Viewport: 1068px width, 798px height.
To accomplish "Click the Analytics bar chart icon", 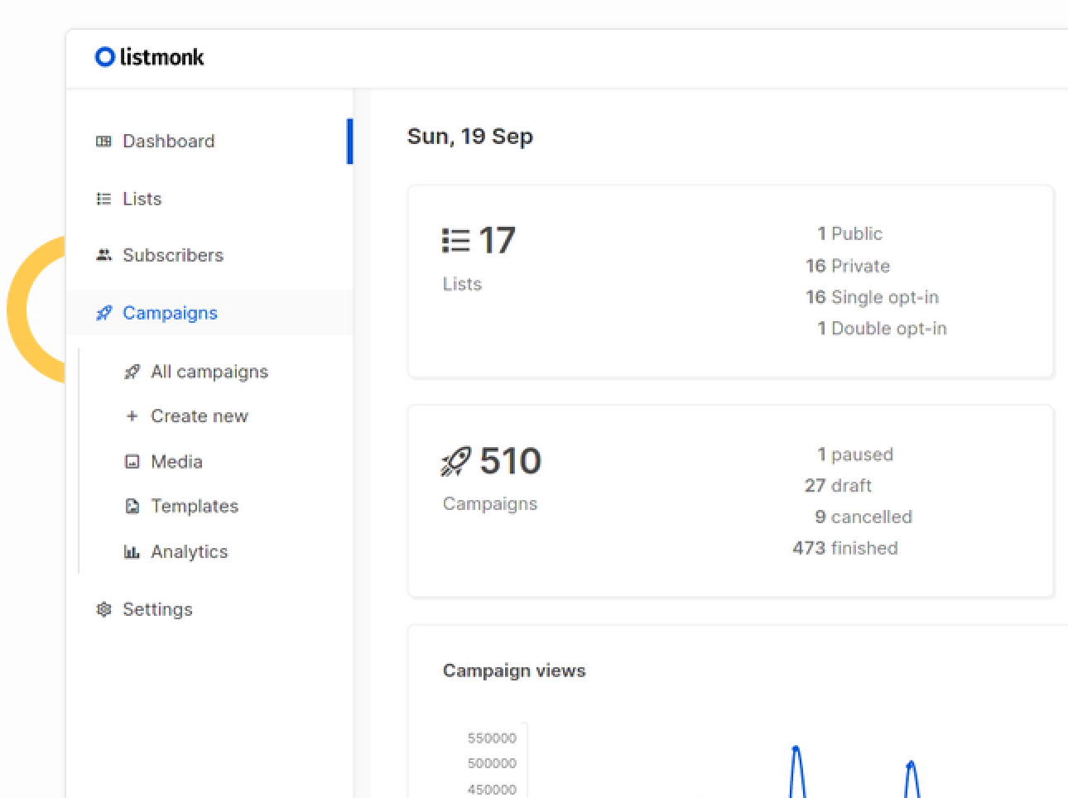I will pos(132,551).
